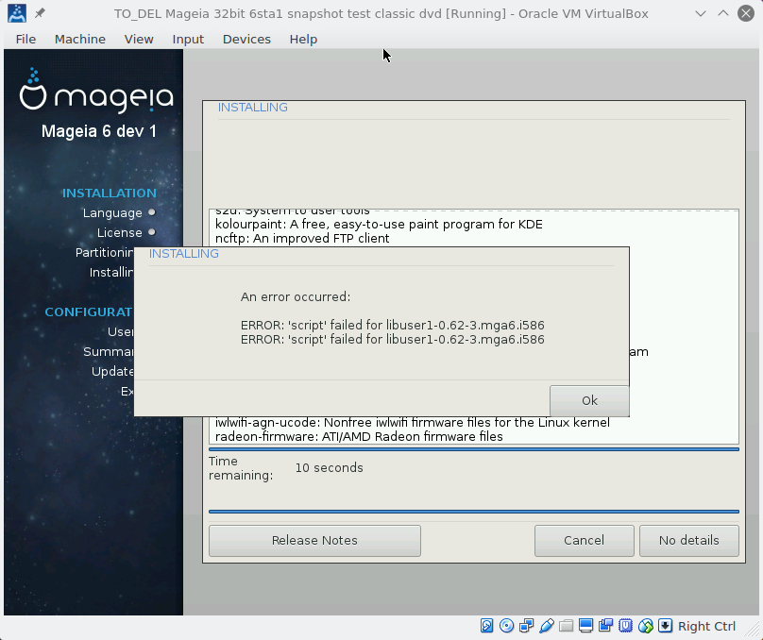The image size is (763, 640).
Task: Toggle the mouse integration status icon
Action: tap(646, 626)
